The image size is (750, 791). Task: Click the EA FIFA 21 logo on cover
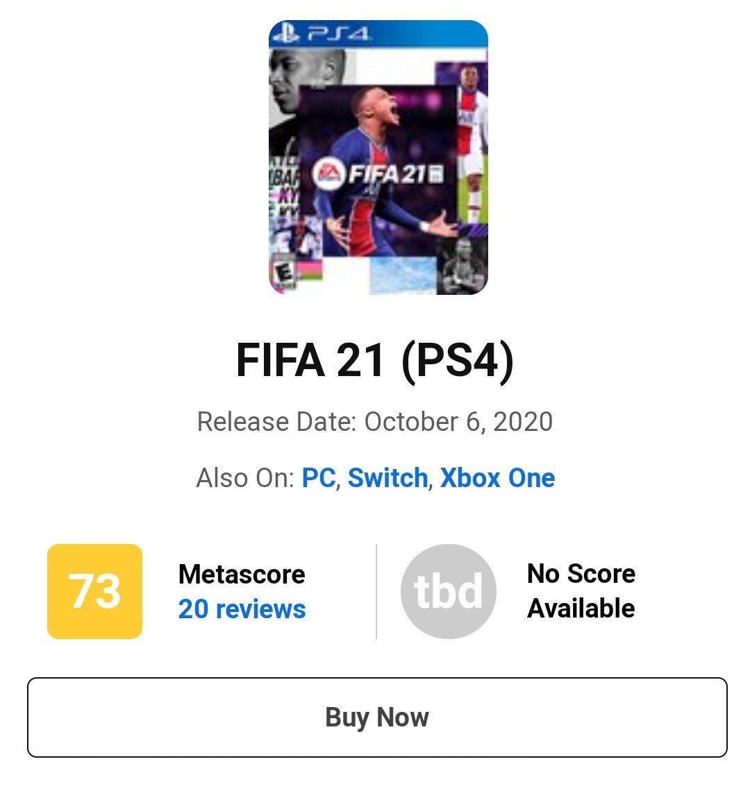[378, 174]
